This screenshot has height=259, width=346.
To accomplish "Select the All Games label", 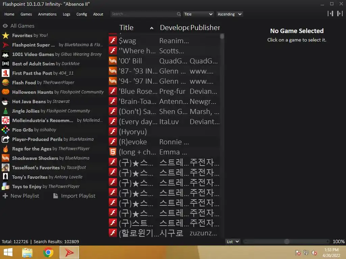I will coord(23,26).
